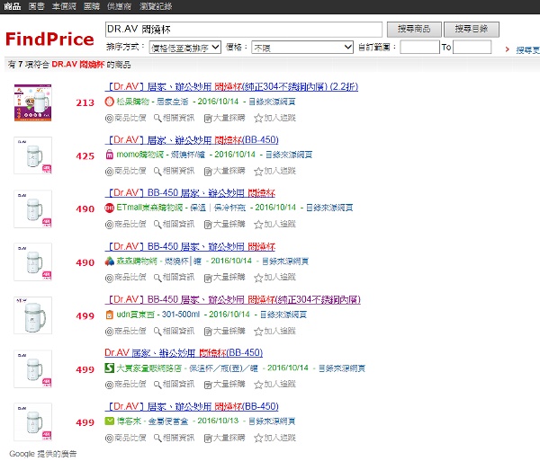
Task: Click the price field after To
Action: click(x=472, y=47)
